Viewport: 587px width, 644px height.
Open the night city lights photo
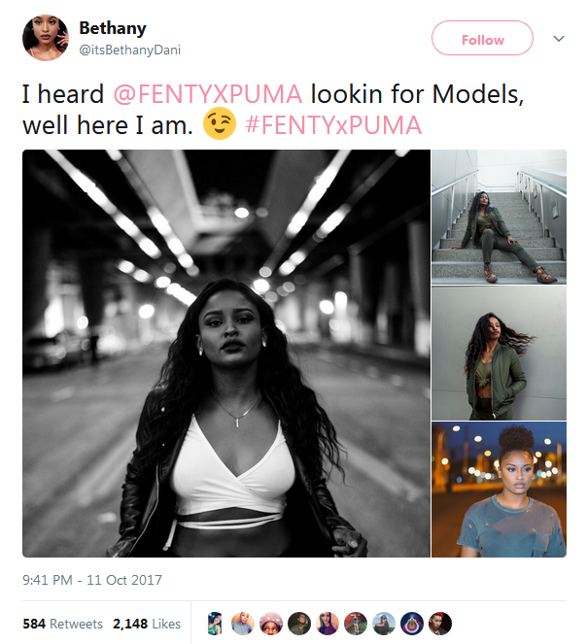pos(499,490)
